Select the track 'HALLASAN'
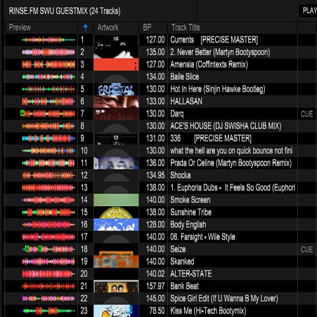 [186, 102]
